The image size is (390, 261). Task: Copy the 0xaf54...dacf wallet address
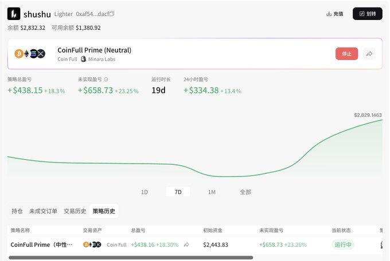coord(112,14)
